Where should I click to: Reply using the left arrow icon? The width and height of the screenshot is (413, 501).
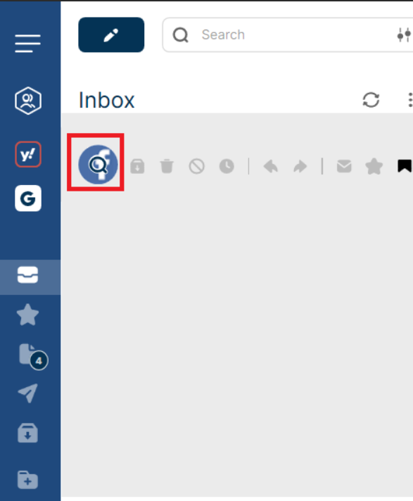tap(271, 167)
